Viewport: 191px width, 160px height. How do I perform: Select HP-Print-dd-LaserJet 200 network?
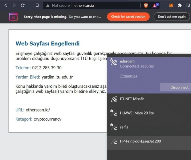pos(149,143)
